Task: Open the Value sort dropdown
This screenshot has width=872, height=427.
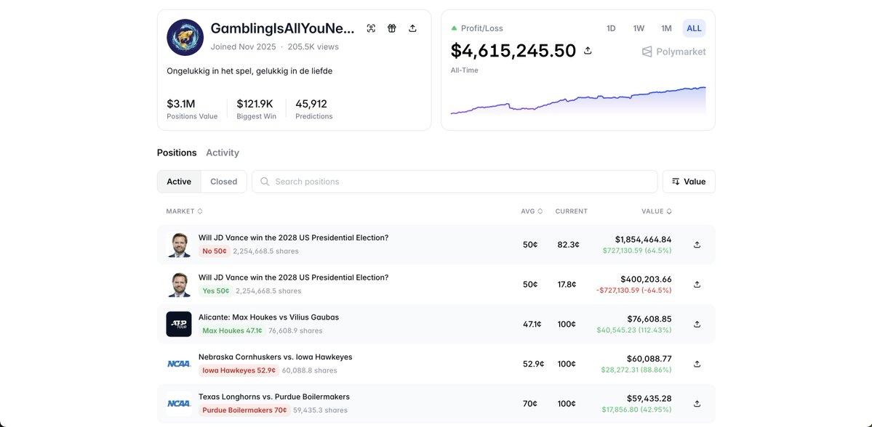Action: pyautogui.click(x=689, y=182)
